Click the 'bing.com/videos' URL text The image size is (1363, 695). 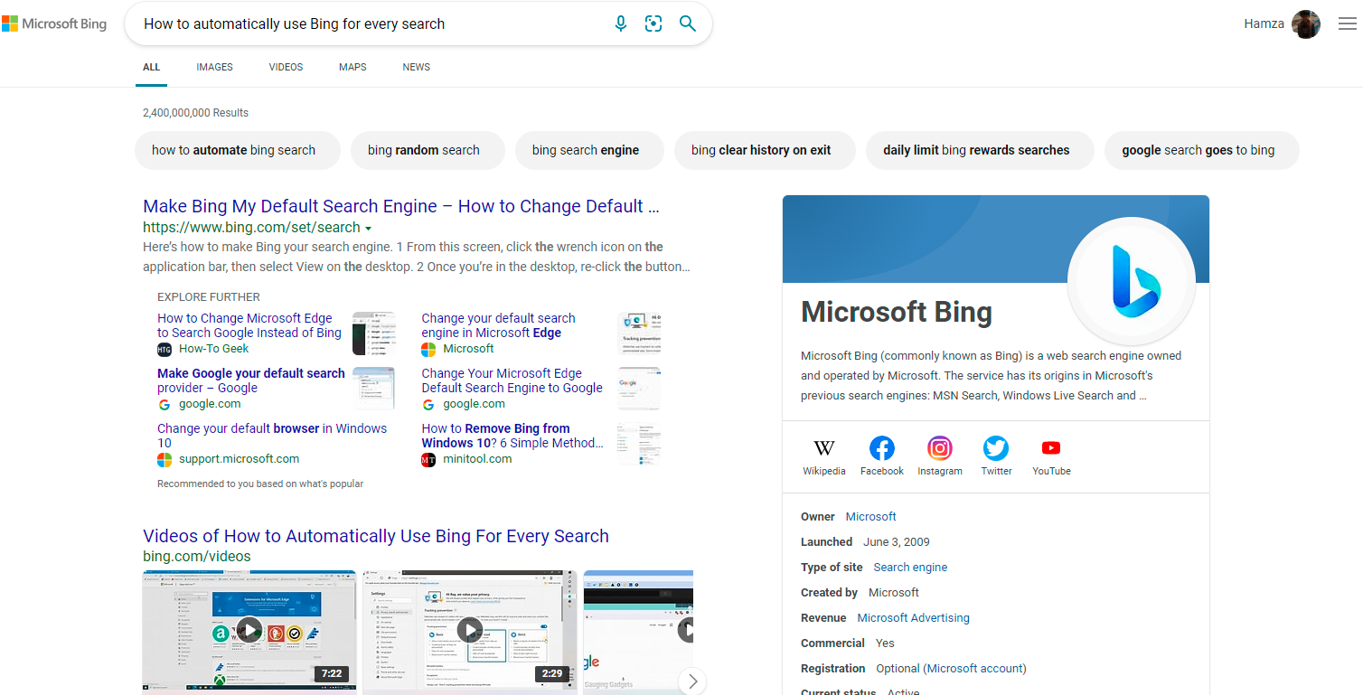pos(197,557)
